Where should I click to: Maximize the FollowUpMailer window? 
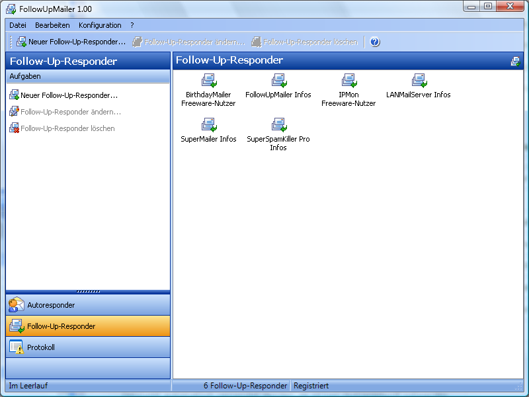click(488, 7)
